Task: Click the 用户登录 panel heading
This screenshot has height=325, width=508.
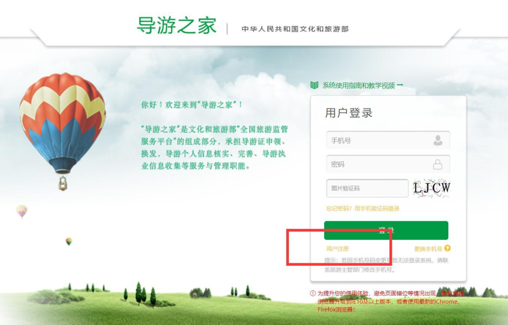Action: 349,113
